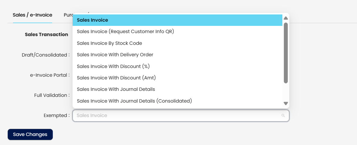The height and width of the screenshot is (145, 357).
Task: Click the Exempted field label
Action: tap(57, 116)
